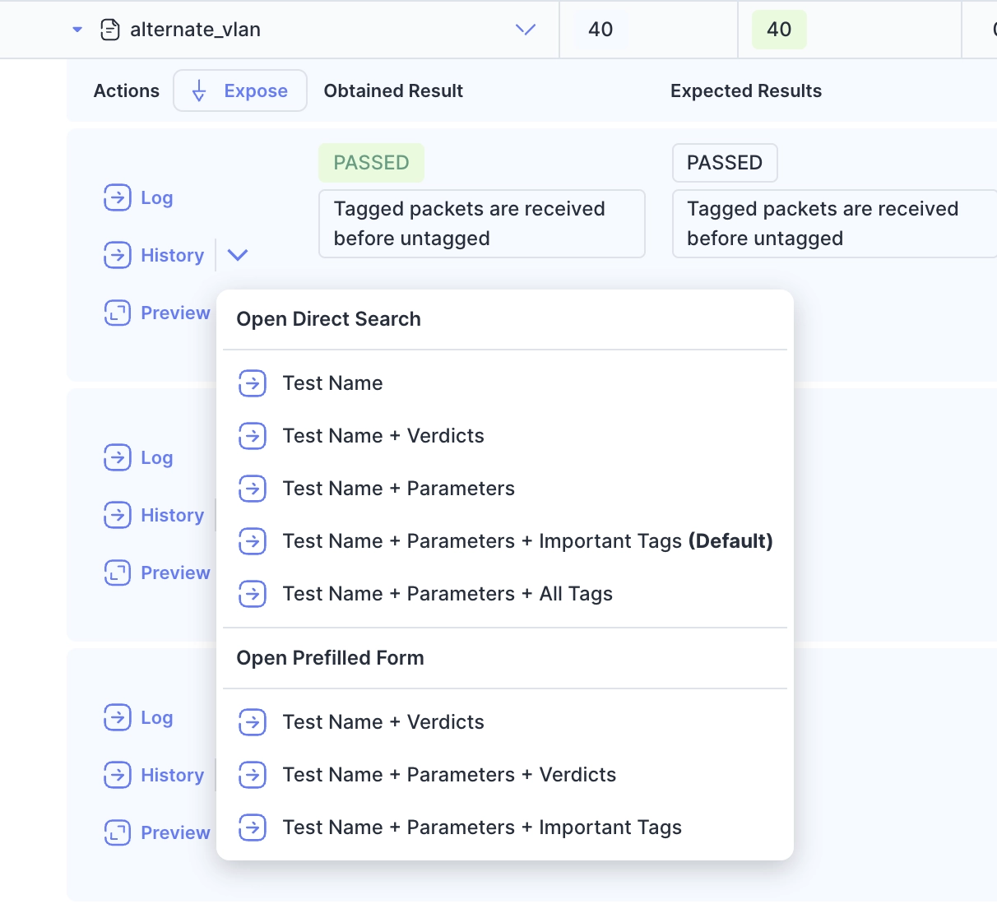Select 'Test Name + Verdicts' under Open Direct Search

coord(383,436)
